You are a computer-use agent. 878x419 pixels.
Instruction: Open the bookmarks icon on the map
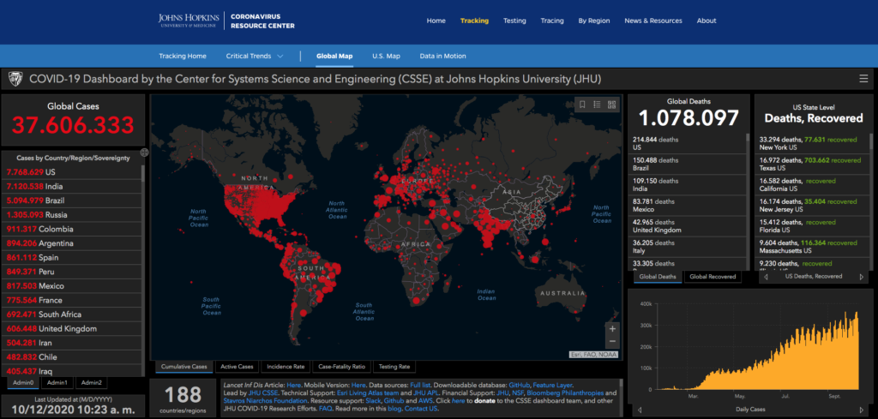tap(582, 105)
